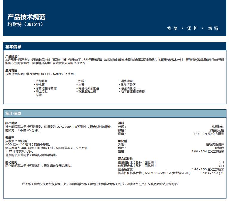230x202 pixels.
Task: Click the value 透明流性液体
Action: click(215, 144)
